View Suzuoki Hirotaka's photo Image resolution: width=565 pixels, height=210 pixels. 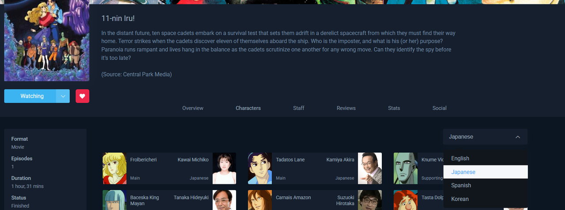point(370,200)
